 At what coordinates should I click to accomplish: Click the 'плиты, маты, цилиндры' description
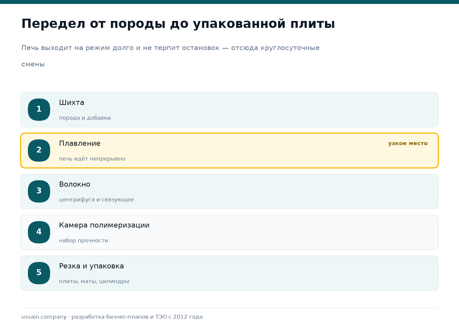click(94, 281)
